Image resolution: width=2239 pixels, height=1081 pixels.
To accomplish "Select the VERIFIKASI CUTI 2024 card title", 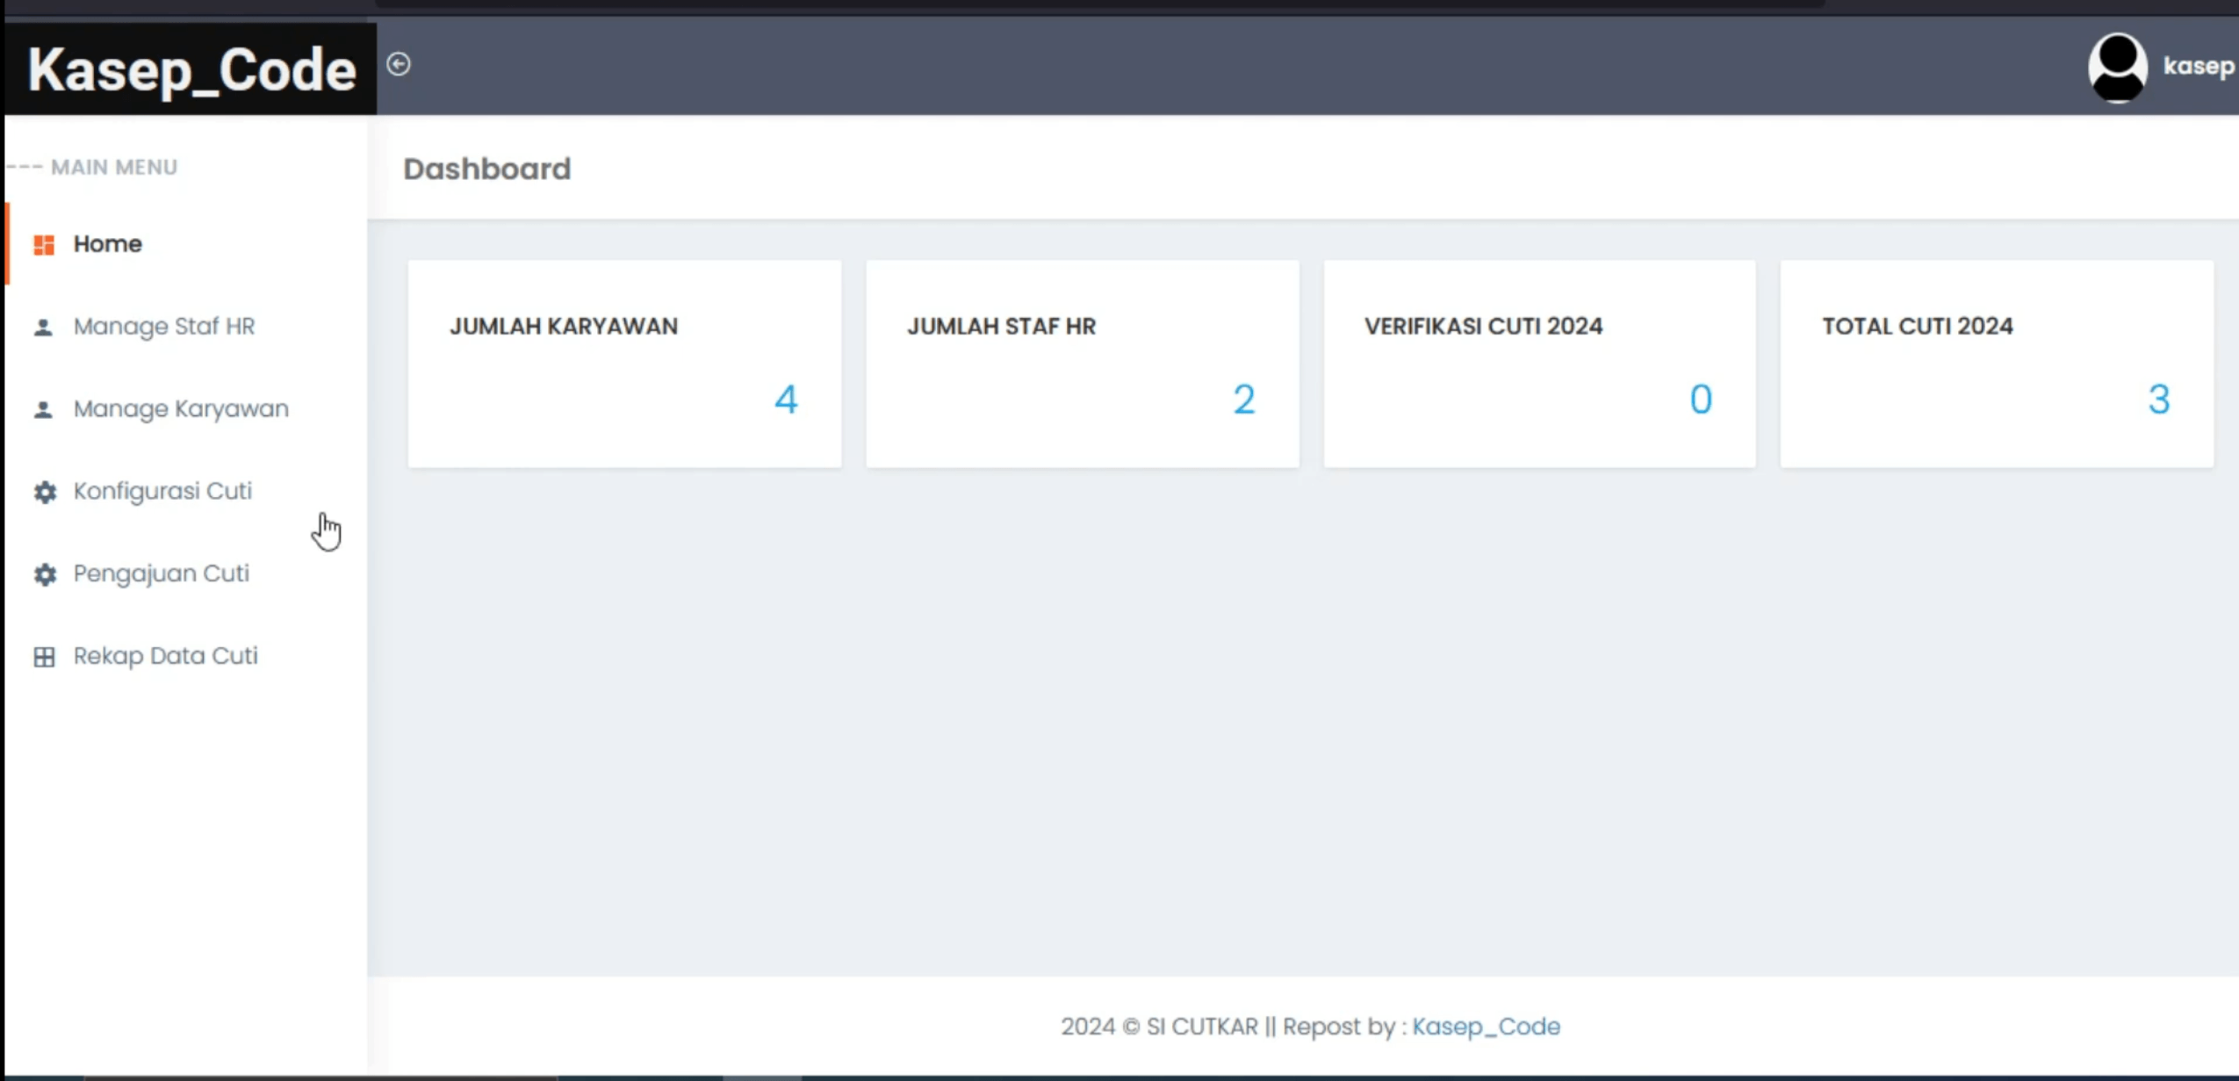I will point(1483,326).
